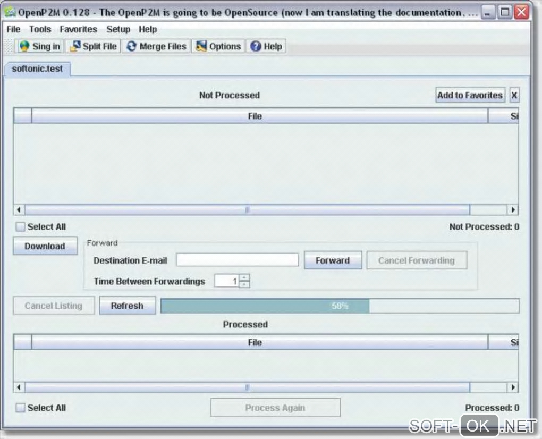This screenshot has width=542, height=439.
Task: Check Select All under Processed table
Action: point(20,408)
